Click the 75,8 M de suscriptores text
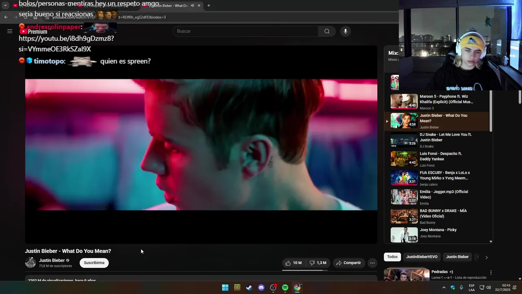Screen dimensions: 522x294 point(55,266)
